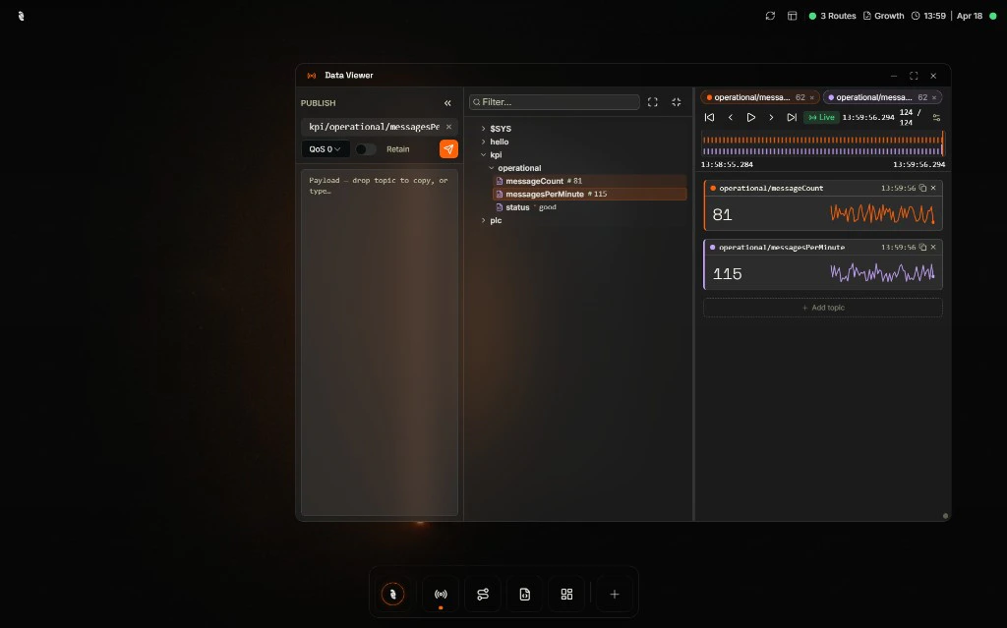Open the document code dock icon
The width and height of the screenshot is (1007, 628).
tap(525, 594)
